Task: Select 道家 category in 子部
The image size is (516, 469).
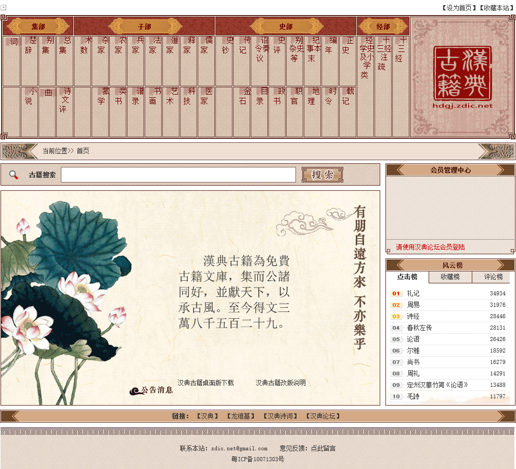Action: [171, 46]
